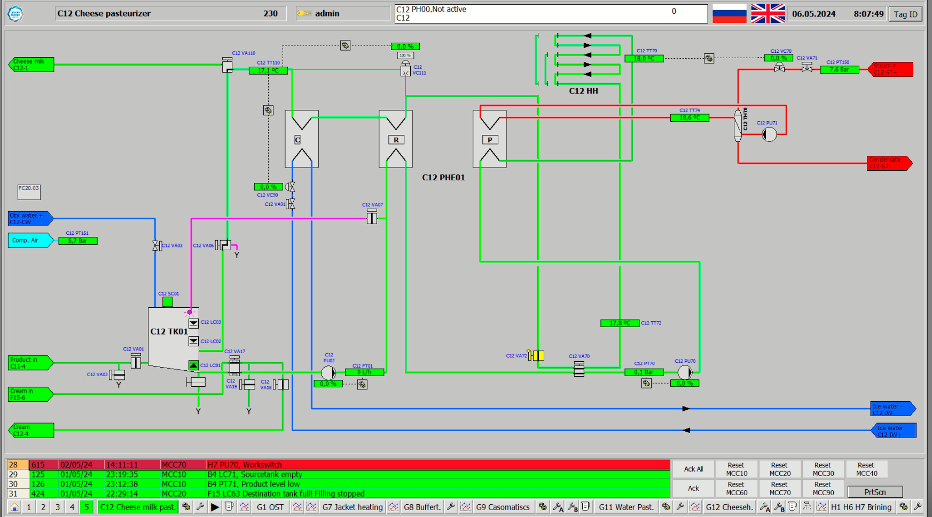Click the C12 PU71 pump symbol
This screenshot has width=932, height=517.
(769, 134)
